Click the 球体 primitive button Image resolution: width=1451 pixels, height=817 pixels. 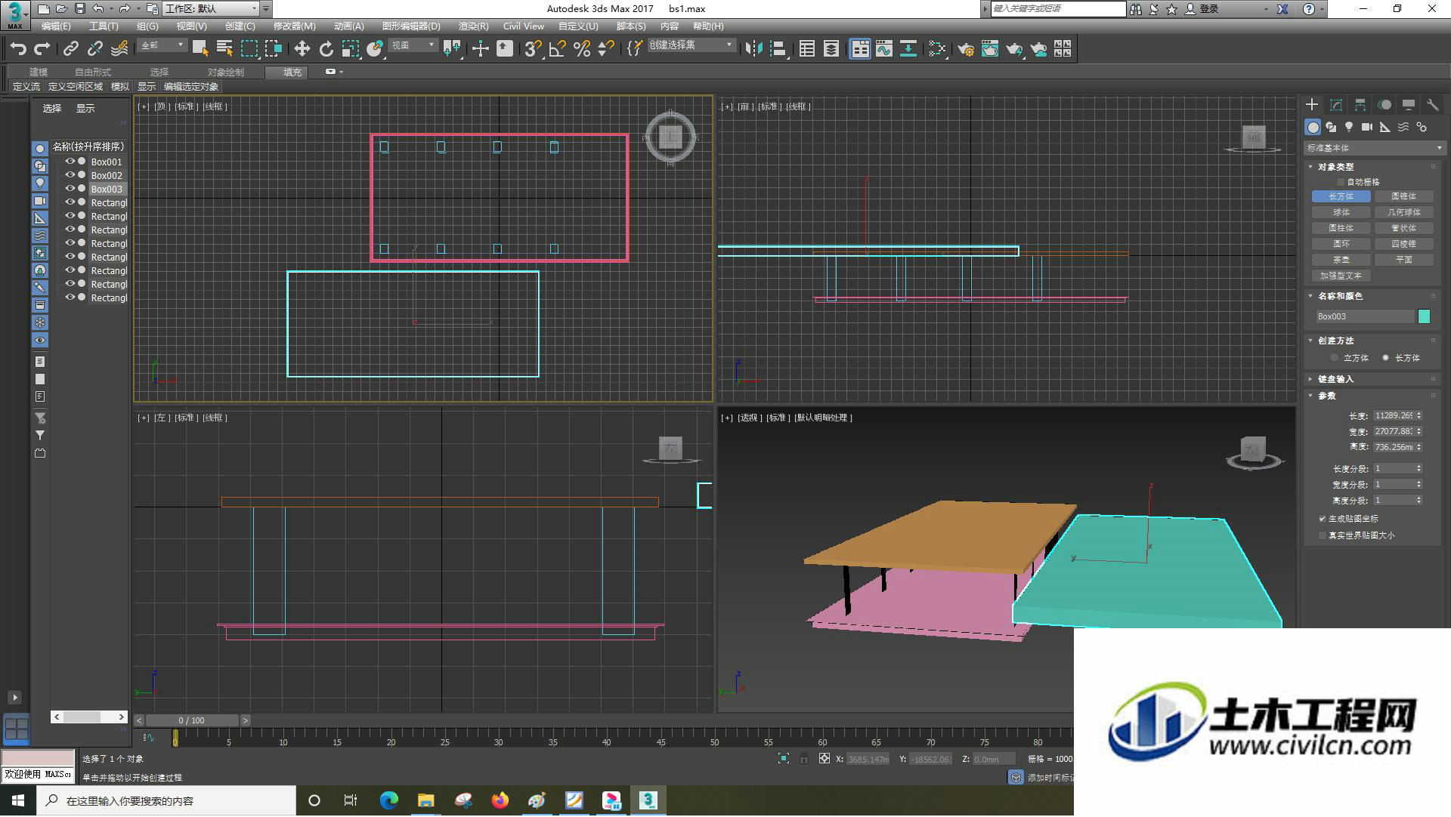pos(1341,212)
